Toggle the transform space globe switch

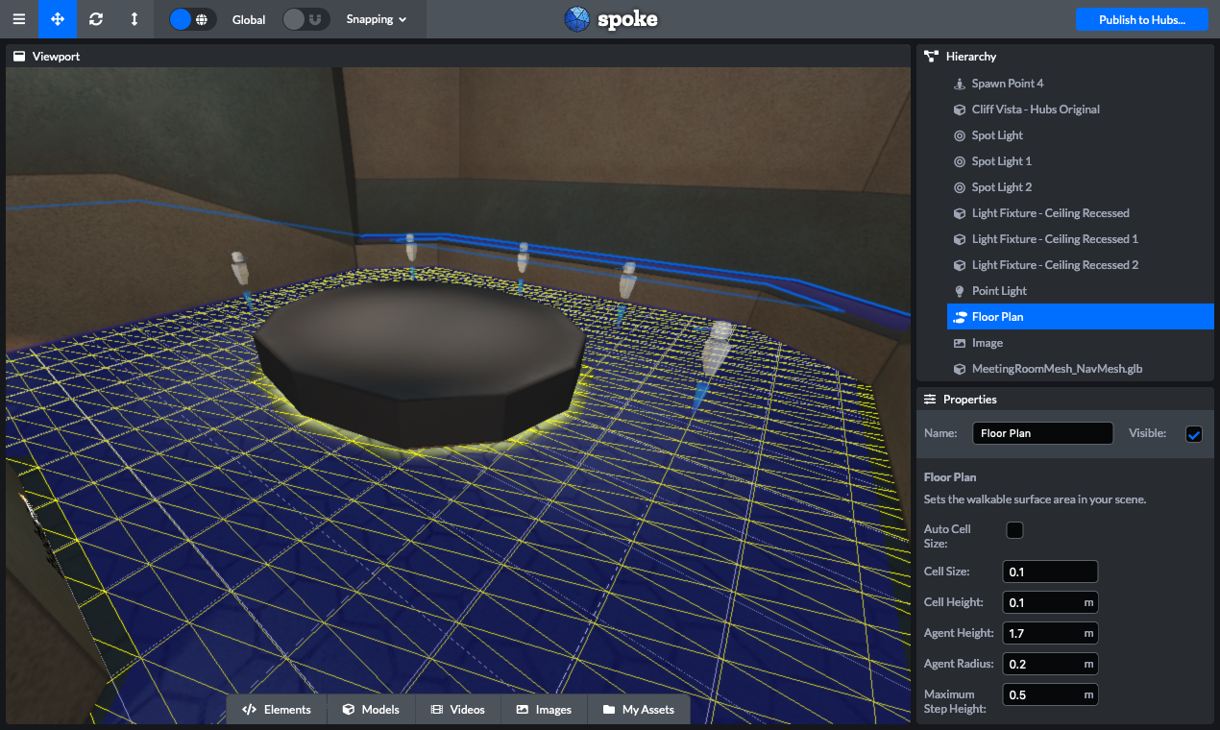click(192, 19)
